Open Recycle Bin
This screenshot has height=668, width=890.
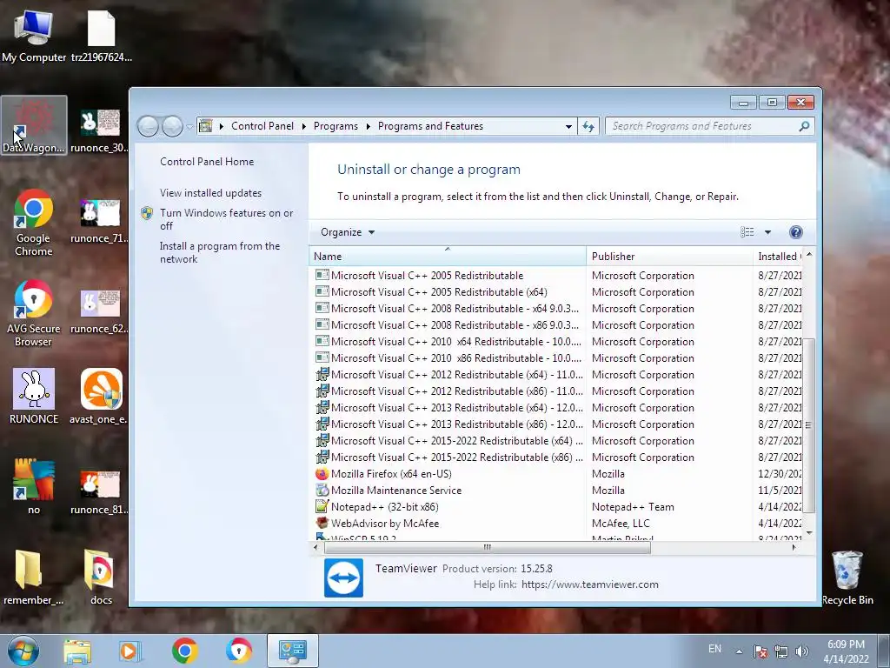[847, 578]
